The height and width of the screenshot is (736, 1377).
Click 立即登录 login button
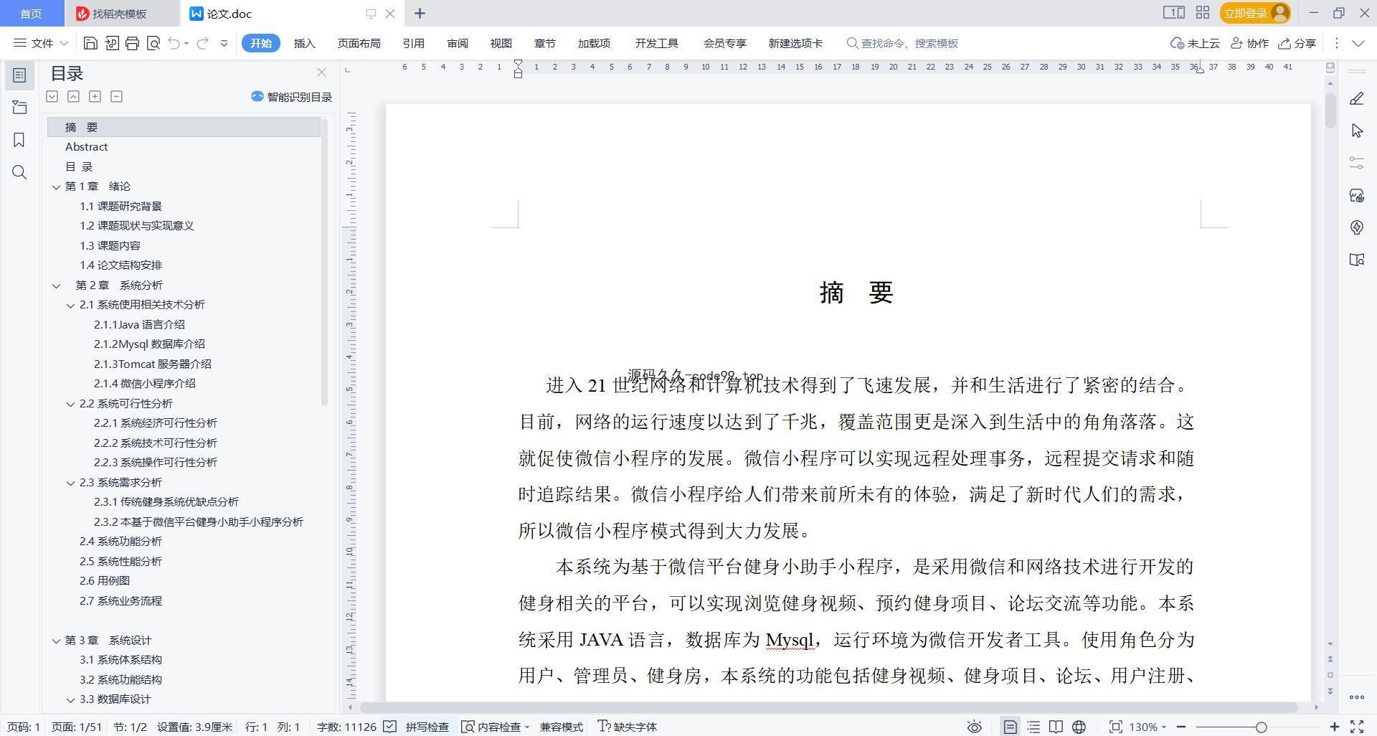(x=1255, y=13)
